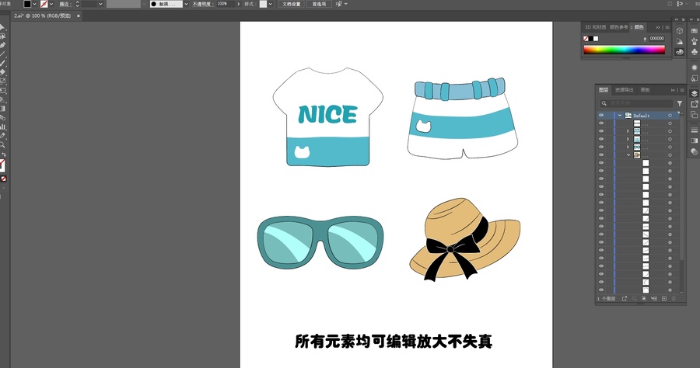This screenshot has width=700, height=368.
Task: Toggle visibility of fourth sublayer under Default
Action: (601, 147)
